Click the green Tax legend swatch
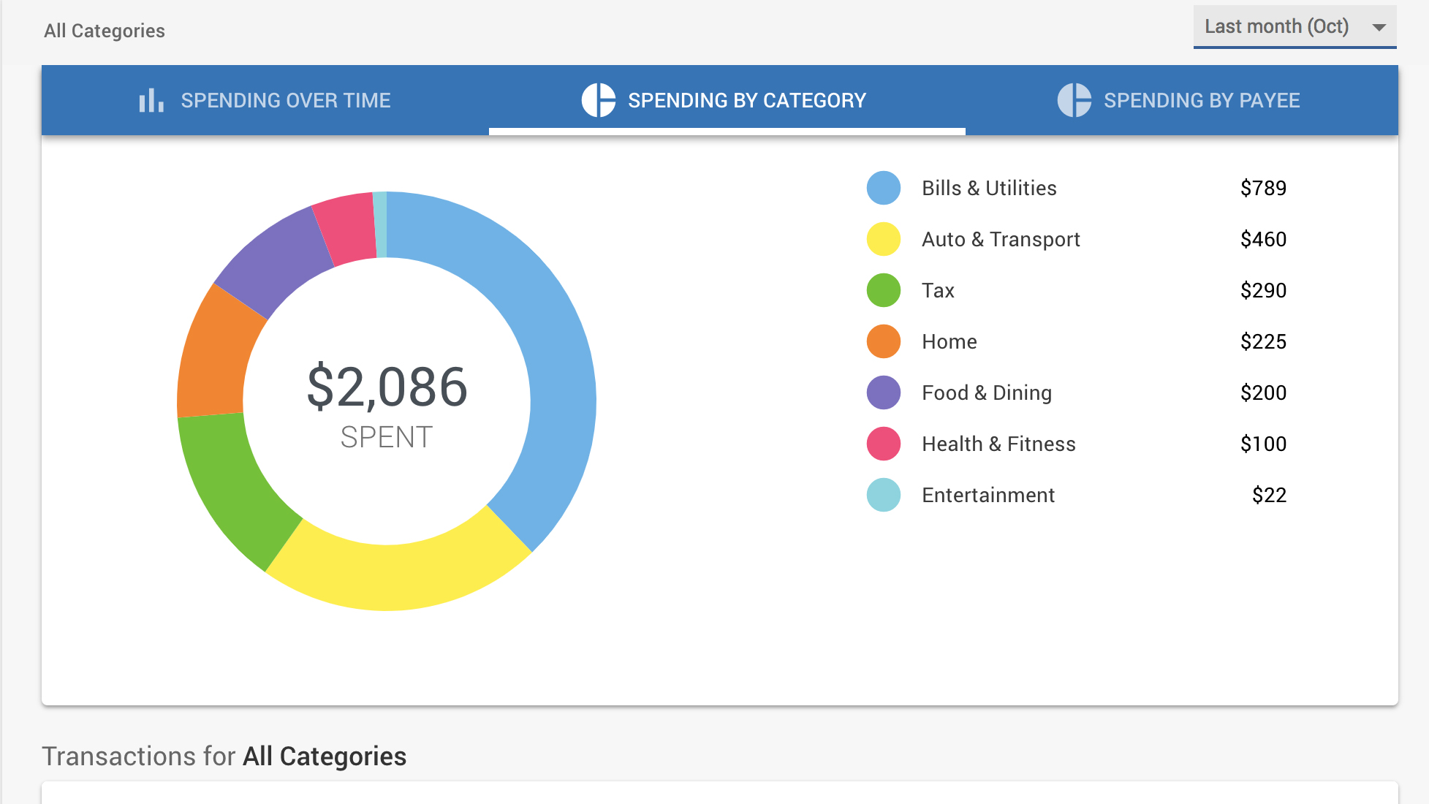 [884, 290]
